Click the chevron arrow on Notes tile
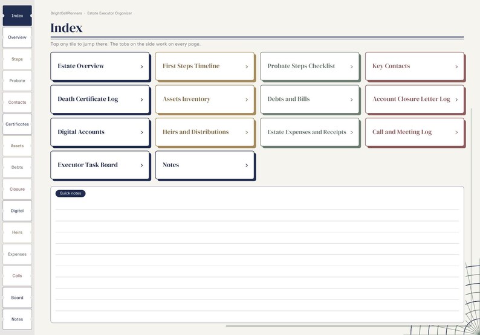Image resolution: width=480 pixels, height=335 pixels. [247, 165]
